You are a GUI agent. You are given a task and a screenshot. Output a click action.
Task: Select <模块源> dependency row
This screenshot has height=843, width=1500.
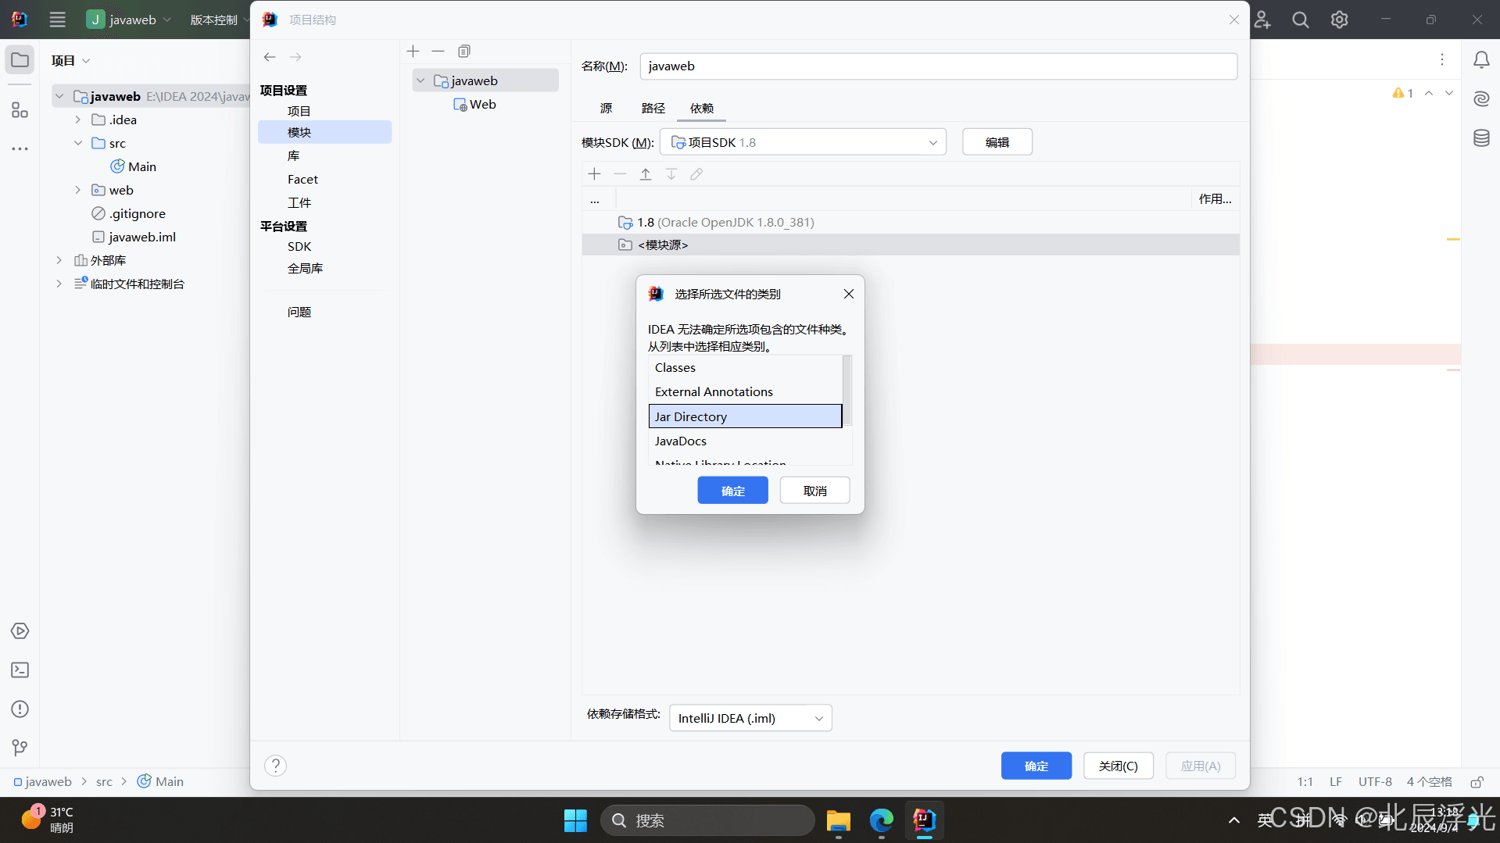click(911, 245)
